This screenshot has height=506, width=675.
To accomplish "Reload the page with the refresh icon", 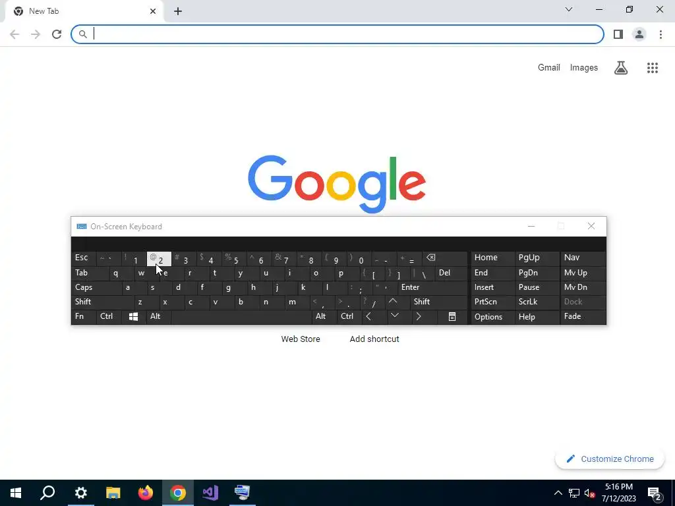I will coord(57,34).
